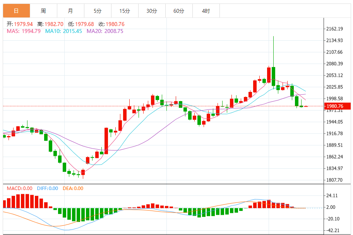Viewport: 353px width, 235px height.
Task: Click the 2134.93 price axis label
Action: pos(334,40)
